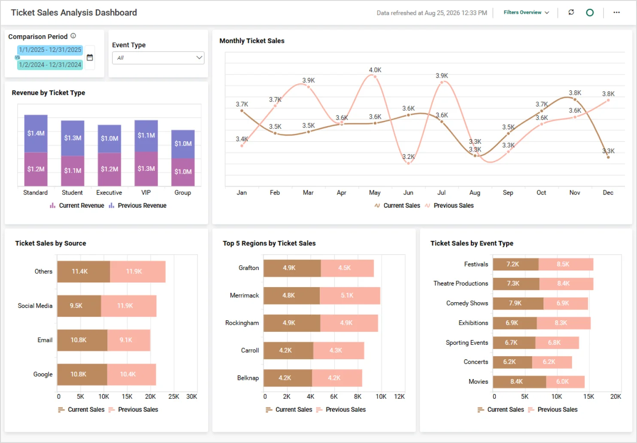Click the Social Media axis label
This screenshot has height=443, width=637.
click(x=35, y=306)
